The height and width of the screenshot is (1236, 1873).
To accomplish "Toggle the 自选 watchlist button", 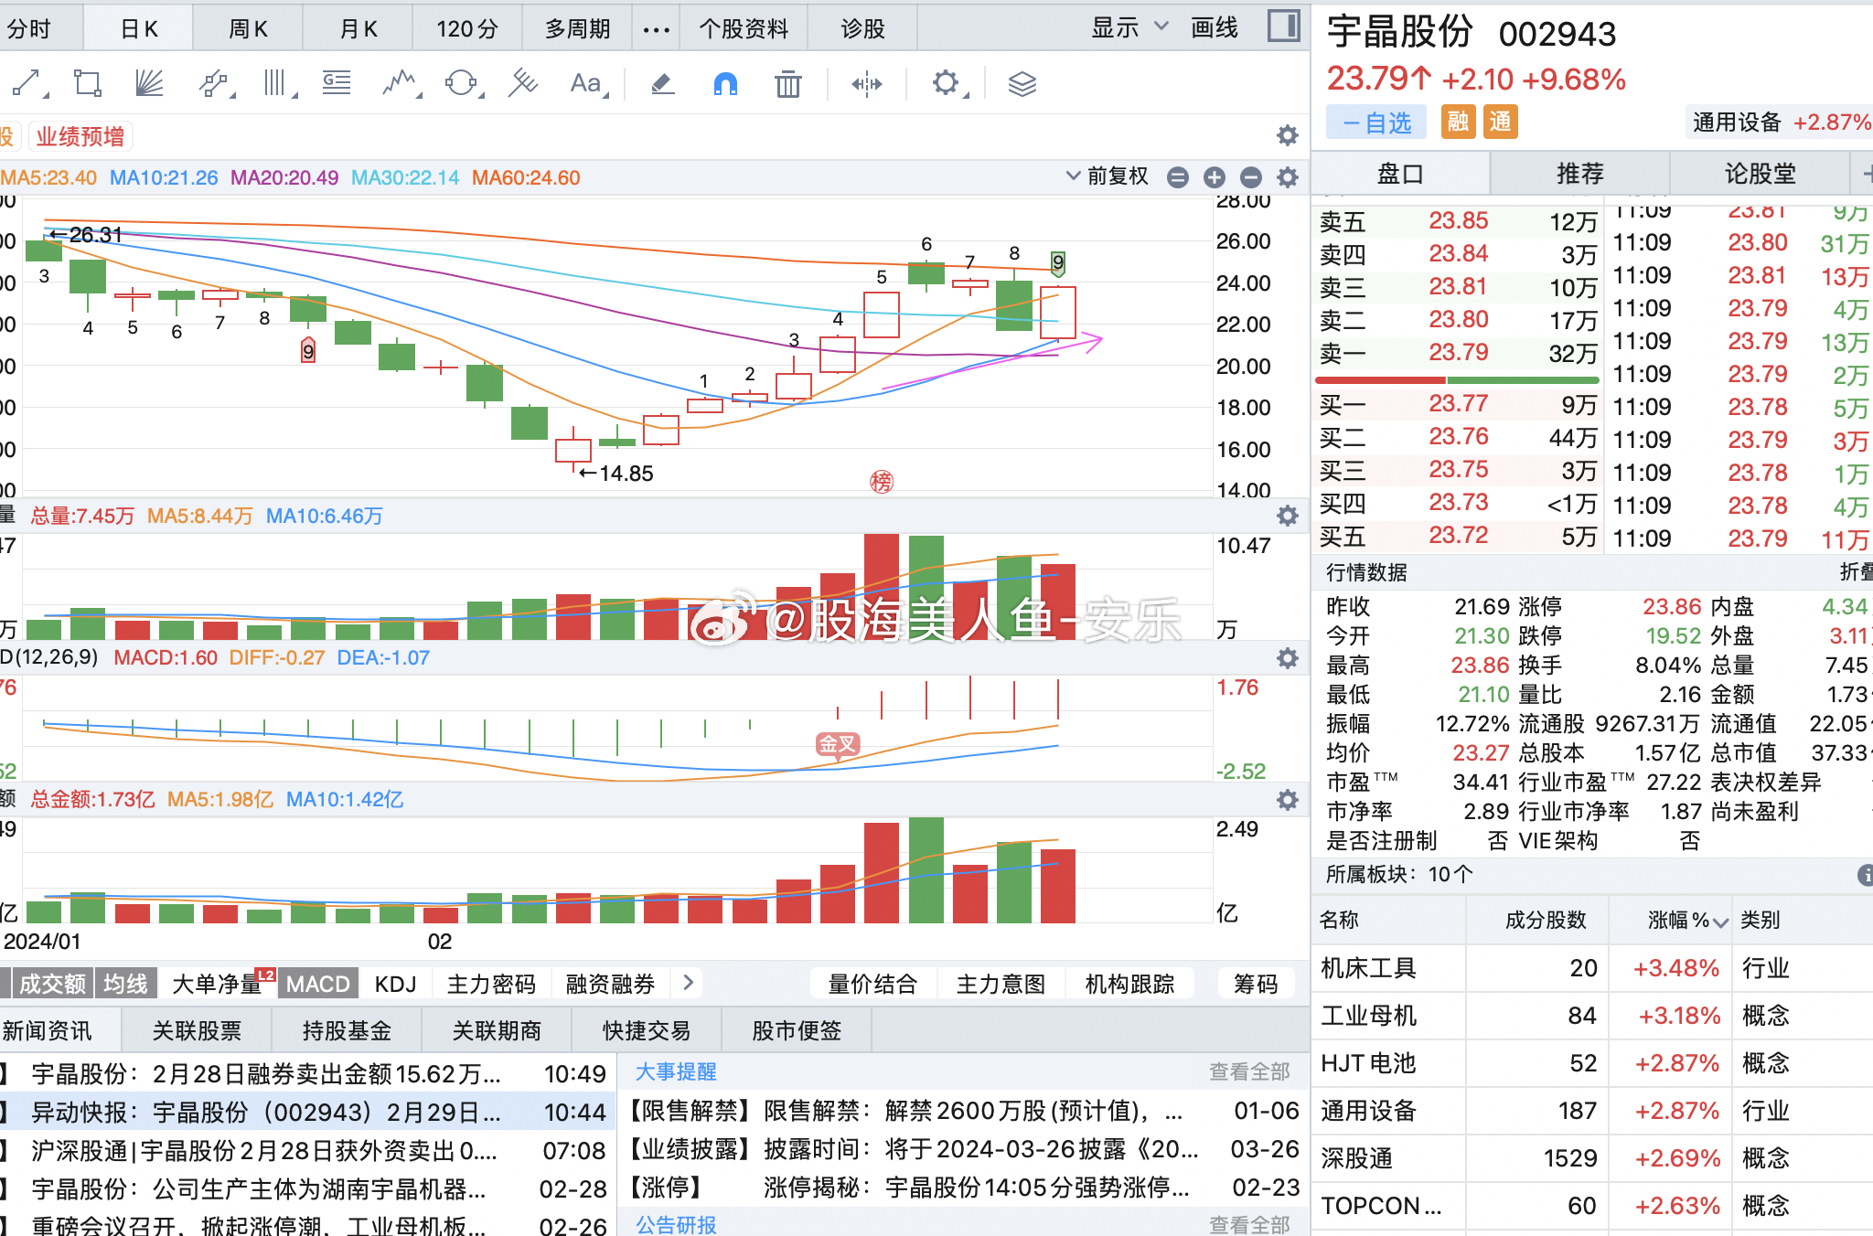I will tap(1376, 123).
